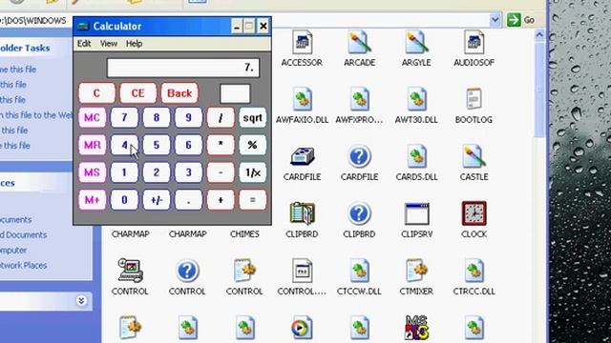Image resolution: width=611 pixels, height=343 pixels.
Task: Select the BOOTLOG text file icon
Action: [x=474, y=99]
